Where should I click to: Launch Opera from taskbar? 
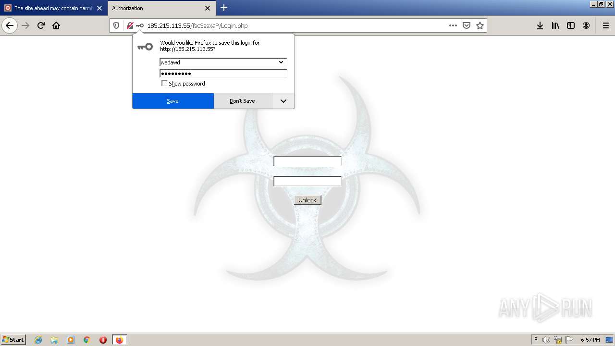coord(103,340)
